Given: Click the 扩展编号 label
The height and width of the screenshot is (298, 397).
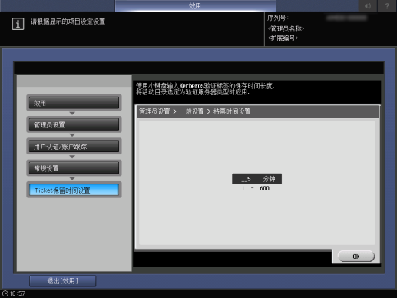Looking at the screenshot, I should click(x=283, y=38).
